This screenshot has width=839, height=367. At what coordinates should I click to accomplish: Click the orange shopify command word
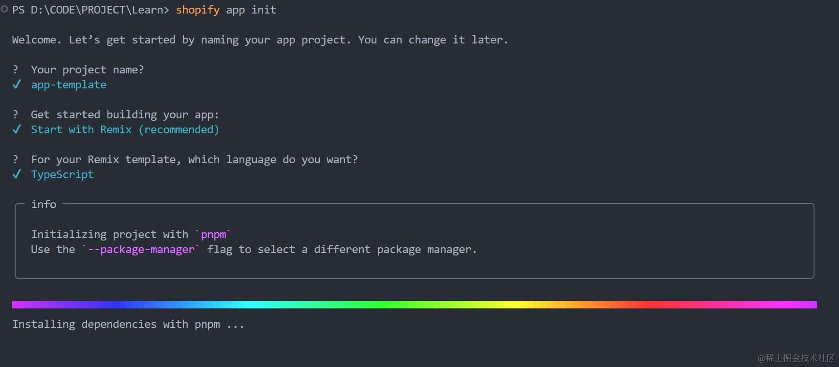(x=197, y=10)
